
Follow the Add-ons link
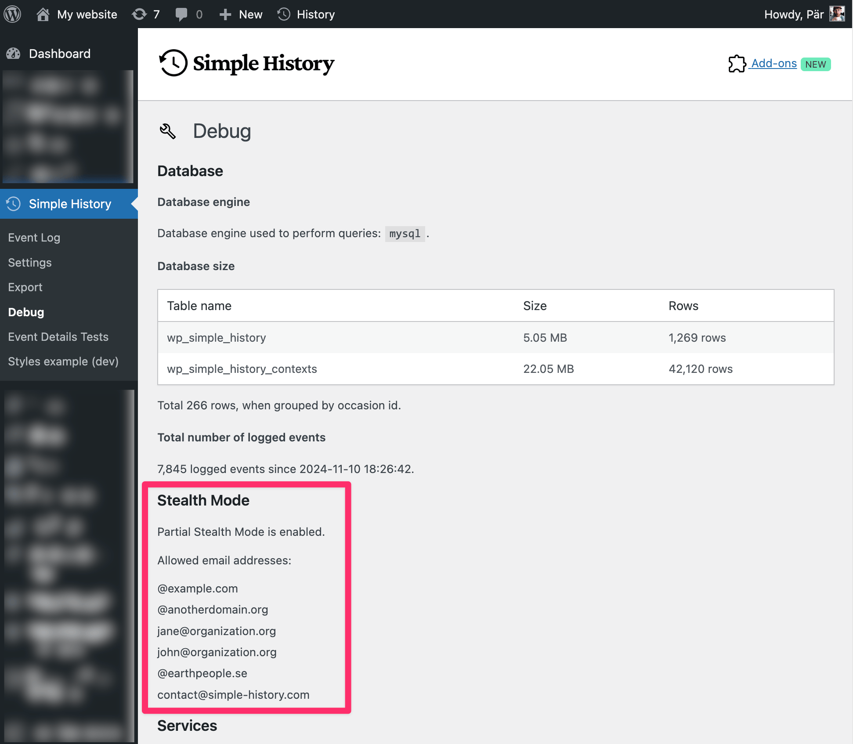[x=773, y=64]
